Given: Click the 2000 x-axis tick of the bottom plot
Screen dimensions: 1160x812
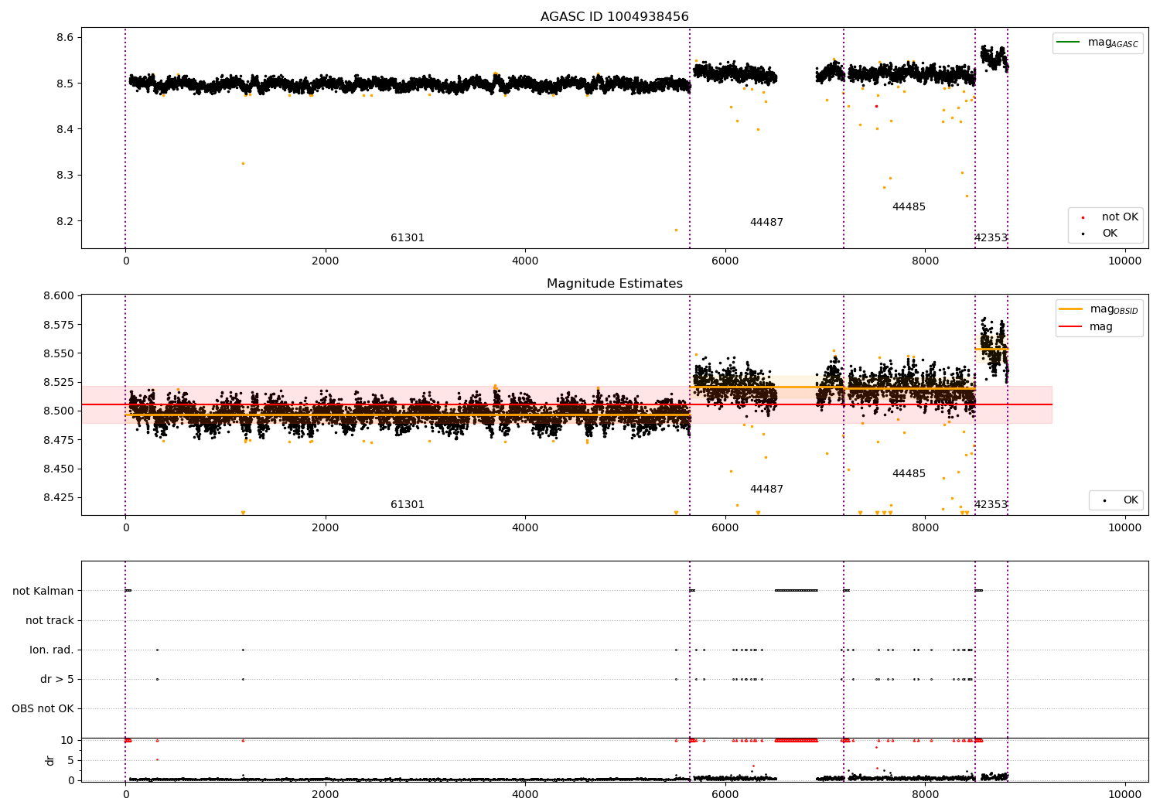Looking at the screenshot, I should 326,795.
